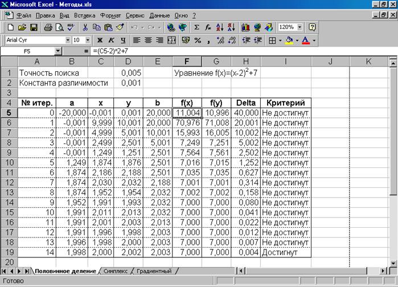Viewport: 398px width, 287px height.
Task: Apply percent style icon
Action: (x=198, y=40)
